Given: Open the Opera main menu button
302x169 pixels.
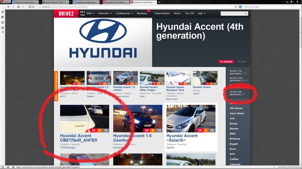Looking at the screenshot, I should 5,2.
